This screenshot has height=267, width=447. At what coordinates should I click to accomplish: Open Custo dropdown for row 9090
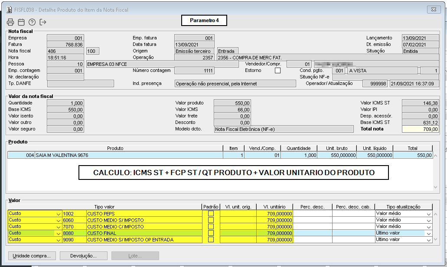point(58,240)
